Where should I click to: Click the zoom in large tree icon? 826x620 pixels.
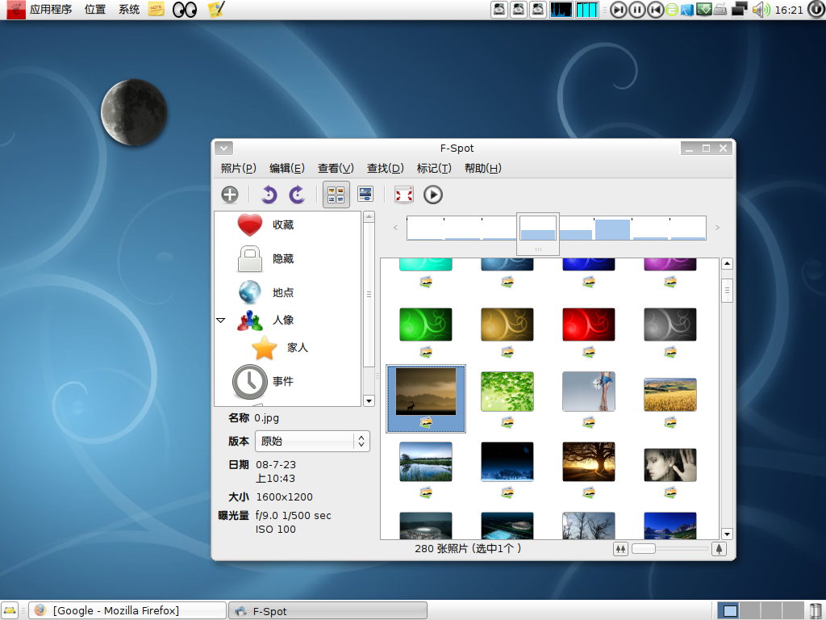(x=719, y=549)
